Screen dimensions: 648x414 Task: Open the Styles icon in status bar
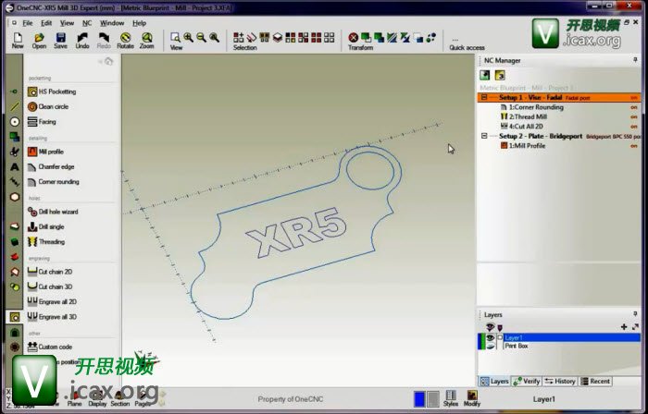(451, 398)
